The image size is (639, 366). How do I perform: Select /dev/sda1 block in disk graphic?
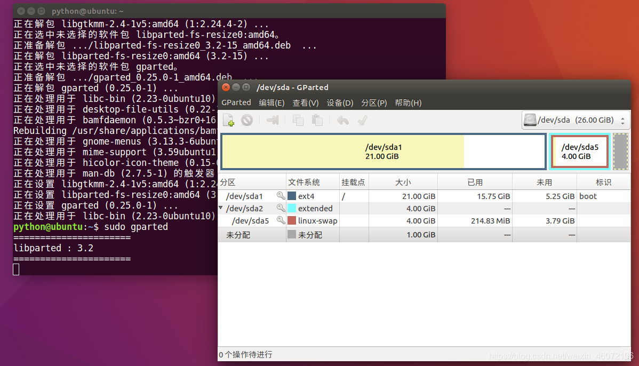383,152
